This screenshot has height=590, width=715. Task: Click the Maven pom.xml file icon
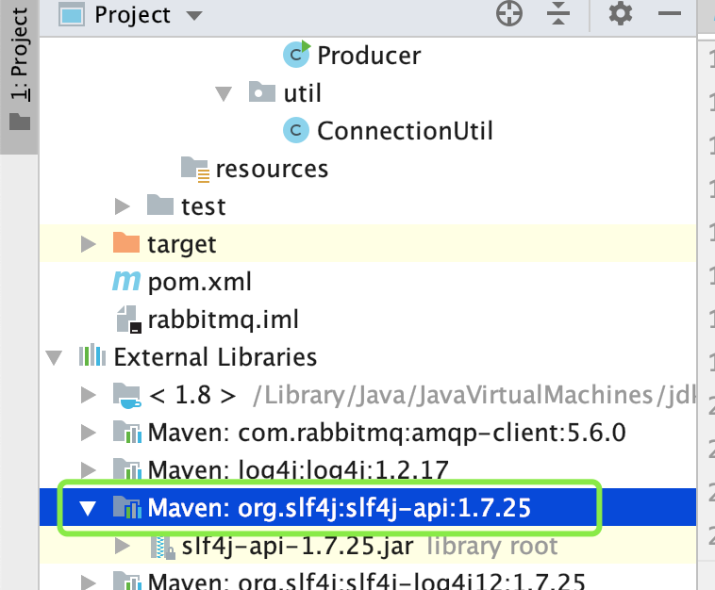[127, 281]
